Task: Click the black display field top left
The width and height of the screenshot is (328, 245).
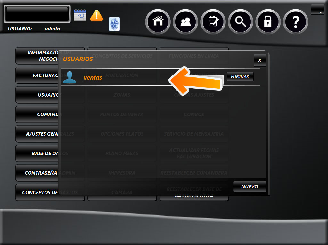Action: pos(37,14)
